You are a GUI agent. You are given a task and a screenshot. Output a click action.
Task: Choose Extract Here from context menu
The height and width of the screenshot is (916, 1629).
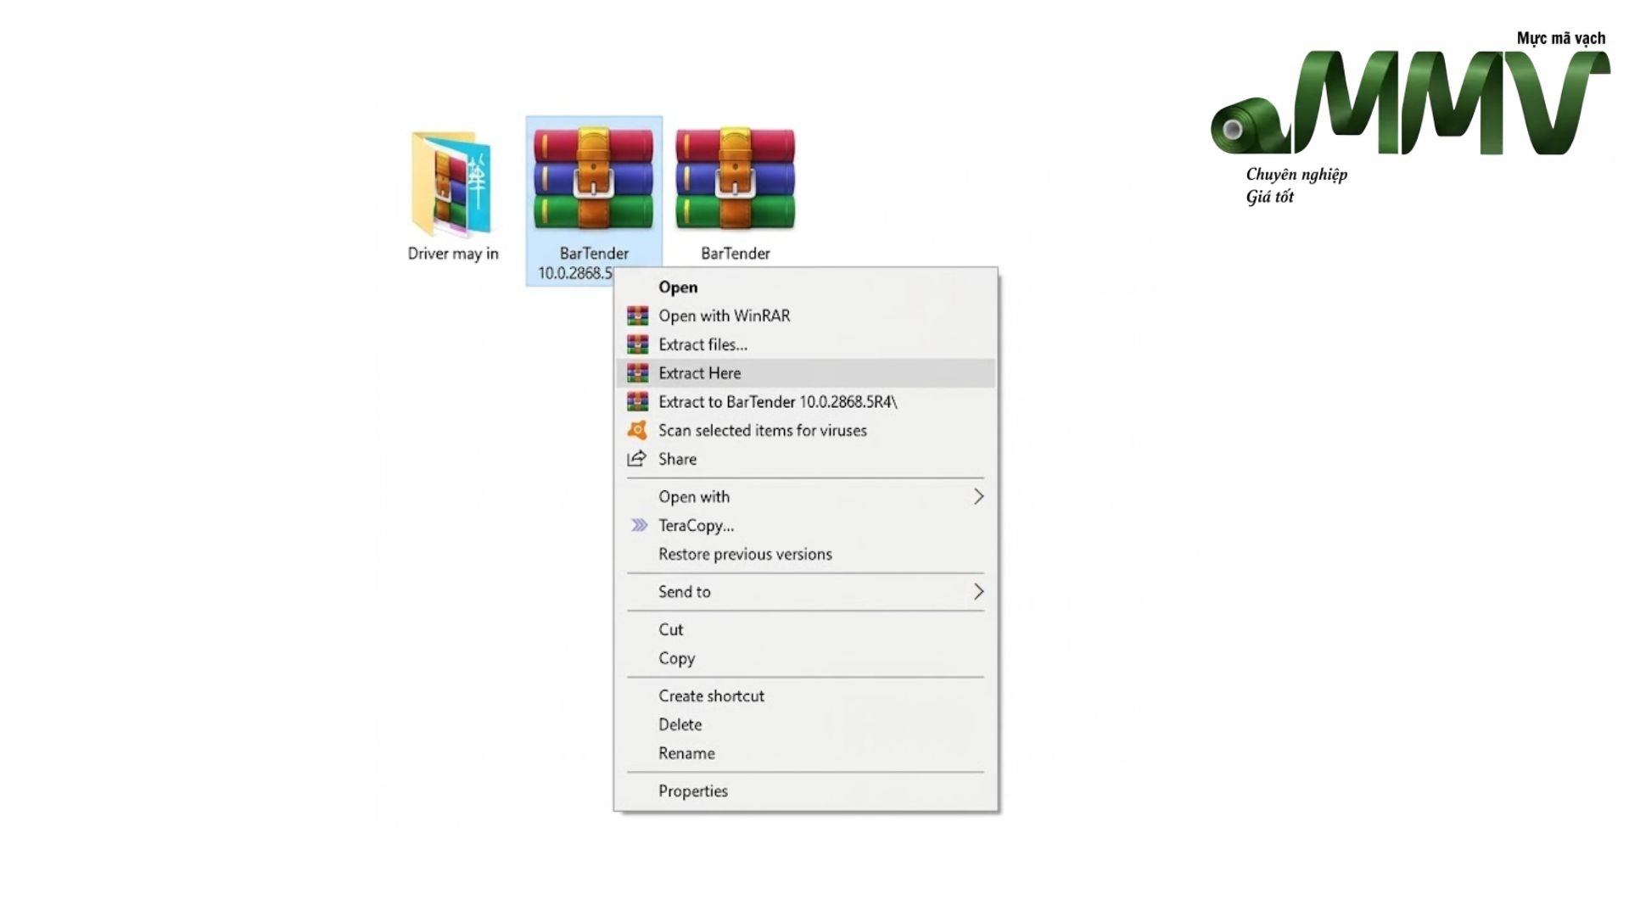click(x=805, y=373)
